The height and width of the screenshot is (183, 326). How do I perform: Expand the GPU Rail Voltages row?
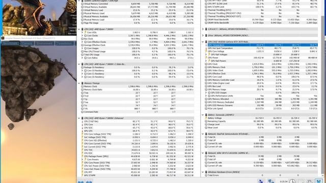[206, 54]
